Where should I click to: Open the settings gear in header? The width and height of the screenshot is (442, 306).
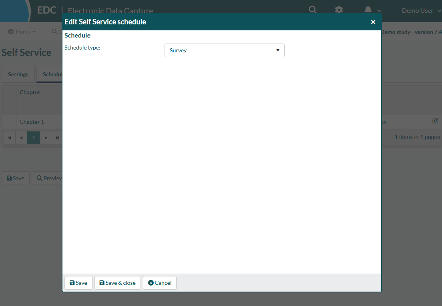[339, 10]
